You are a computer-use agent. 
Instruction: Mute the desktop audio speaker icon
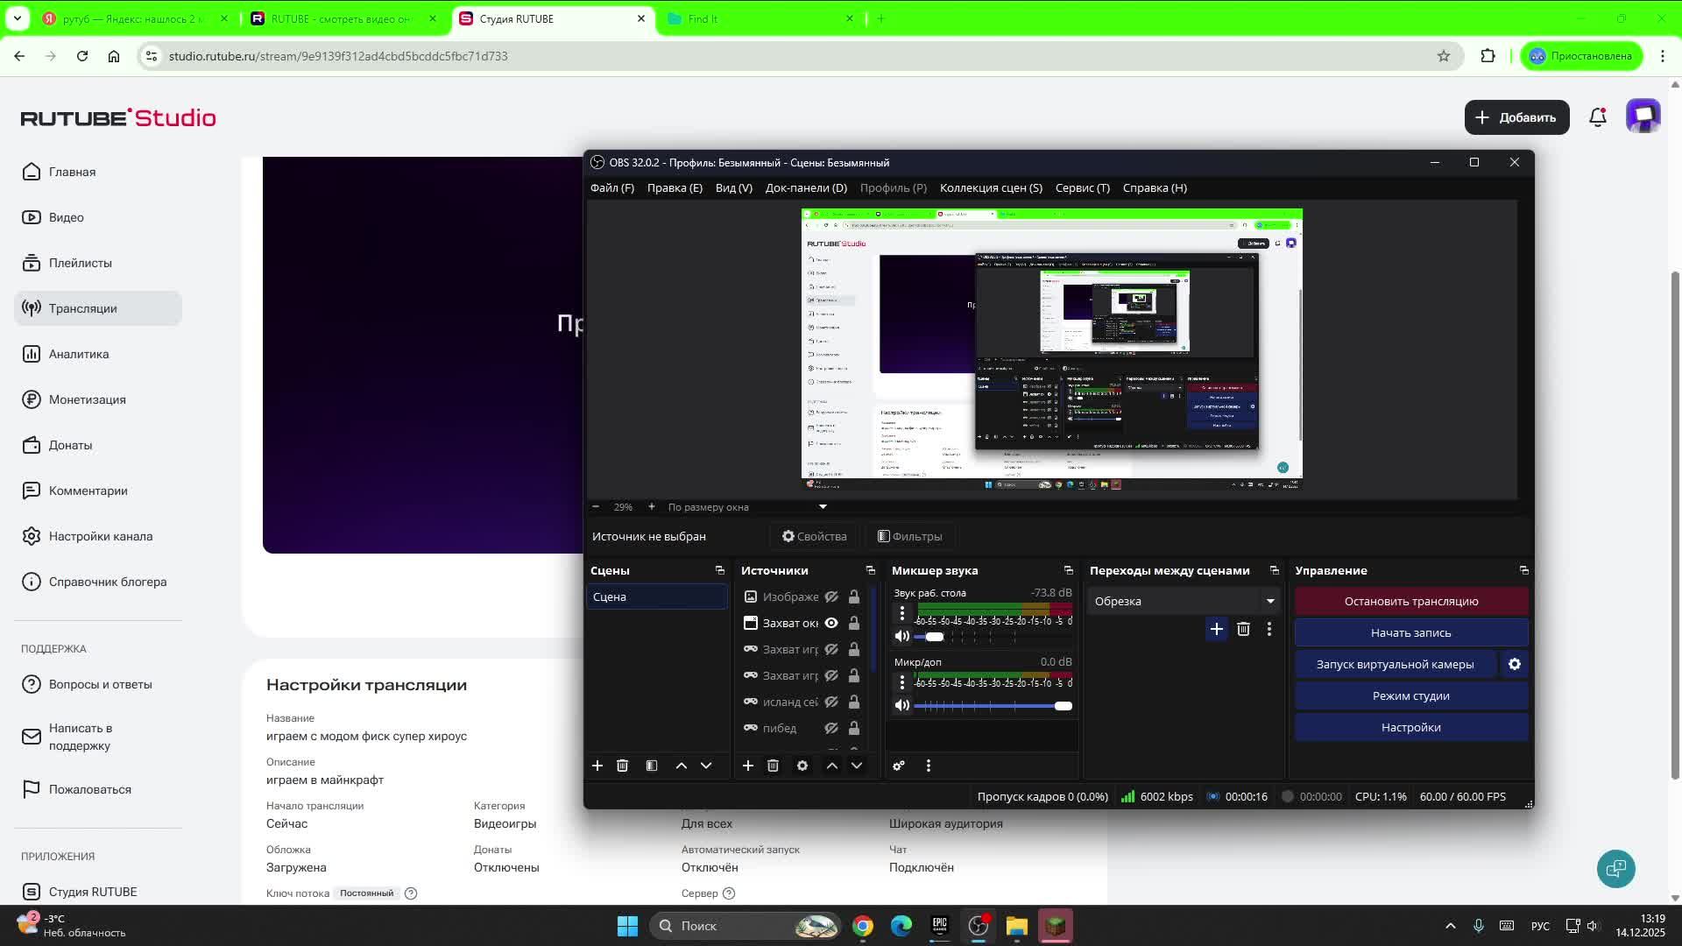point(901,637)
